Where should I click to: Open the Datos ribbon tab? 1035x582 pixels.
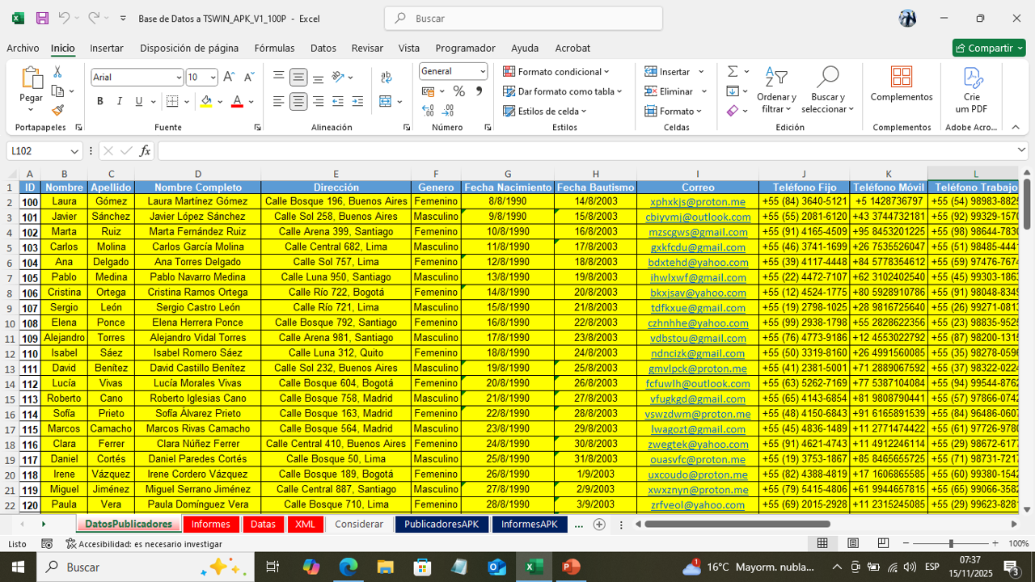coord(323,48)
